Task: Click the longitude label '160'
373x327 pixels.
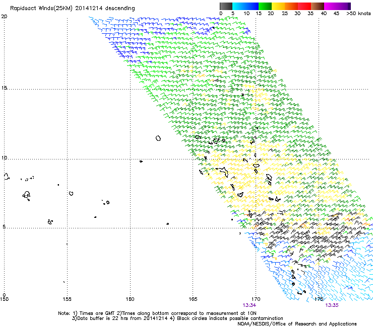Action: (130, 299)
